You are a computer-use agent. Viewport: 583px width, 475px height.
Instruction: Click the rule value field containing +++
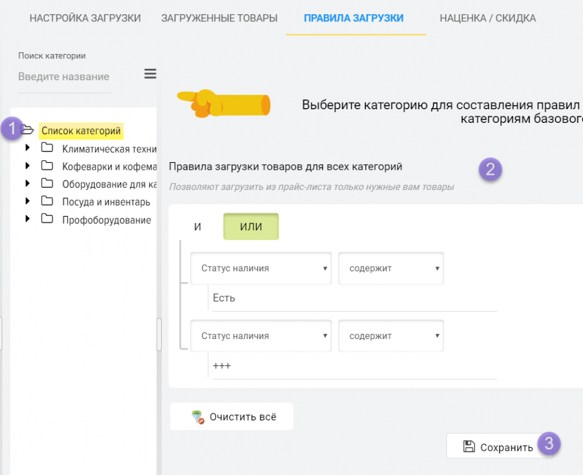[354, 366]
